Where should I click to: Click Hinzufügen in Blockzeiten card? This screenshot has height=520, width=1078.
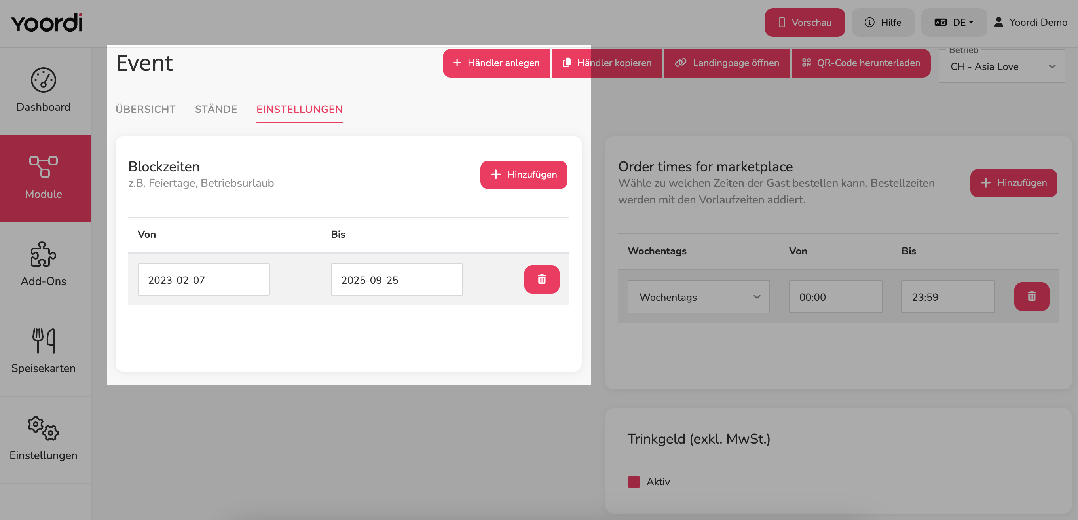(x=524, y=175)
